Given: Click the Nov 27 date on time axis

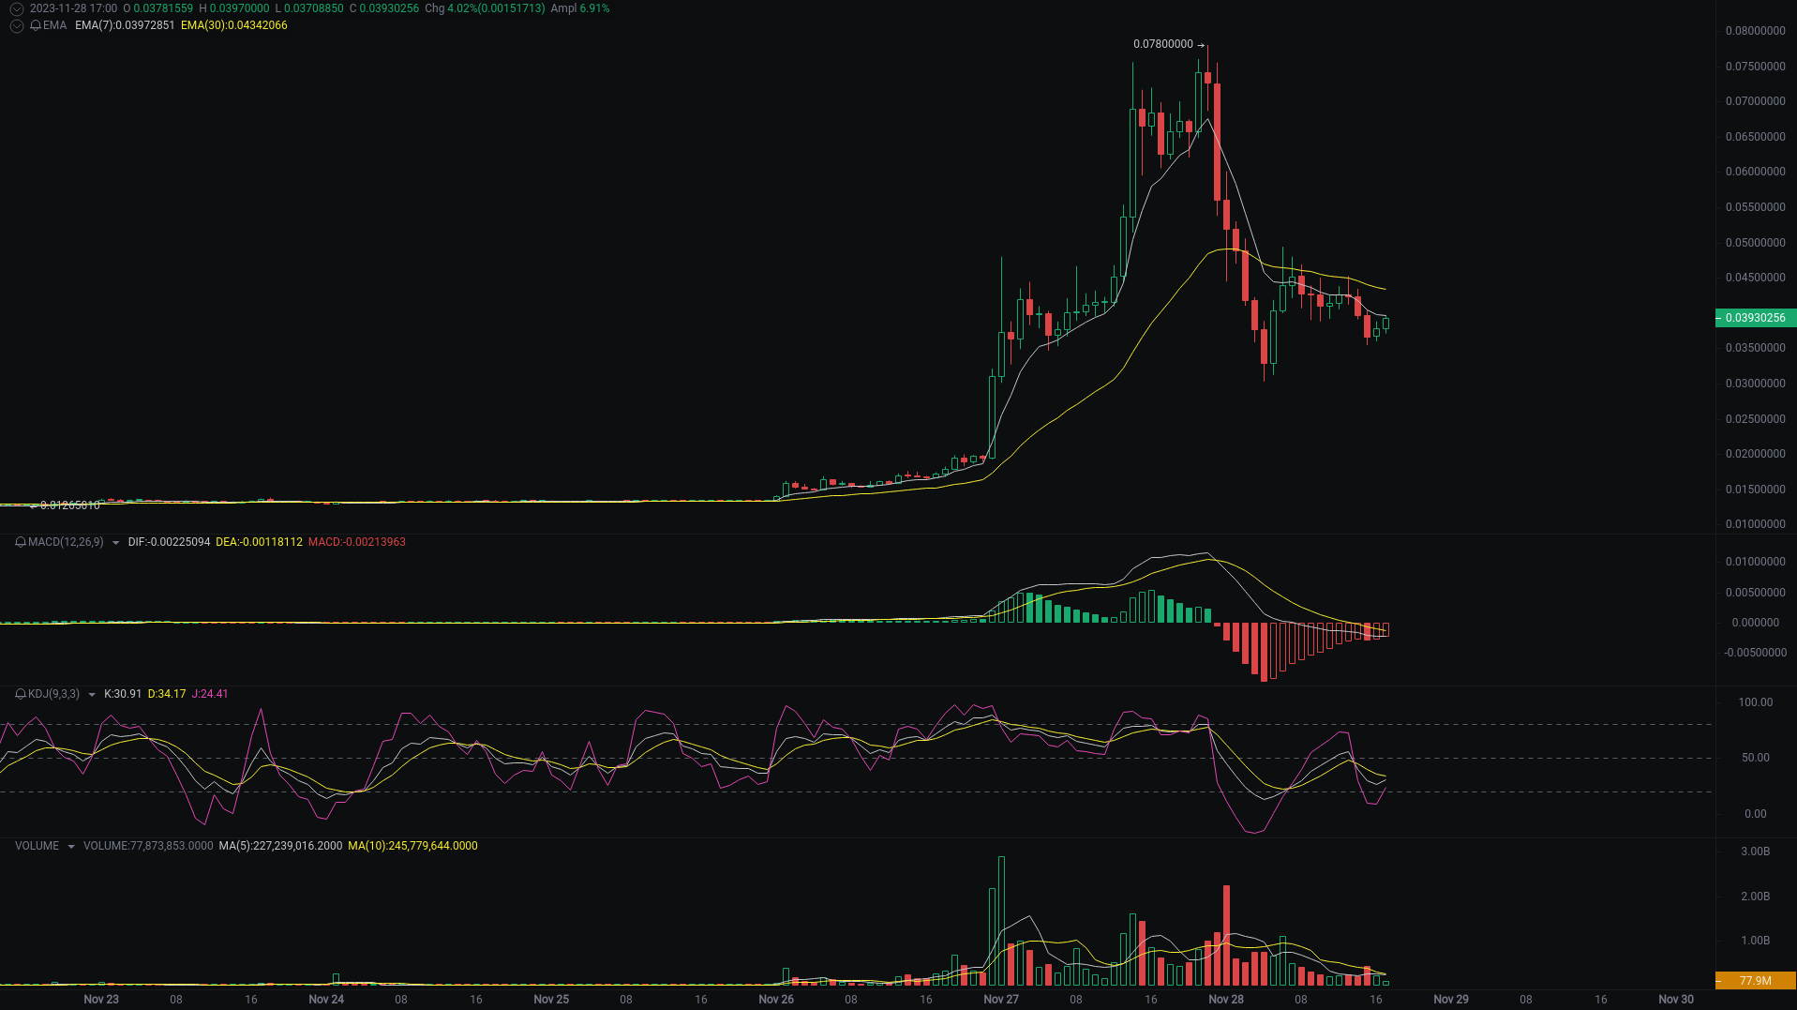Looking at the screenshot, I should (x=1001, y=1000).
